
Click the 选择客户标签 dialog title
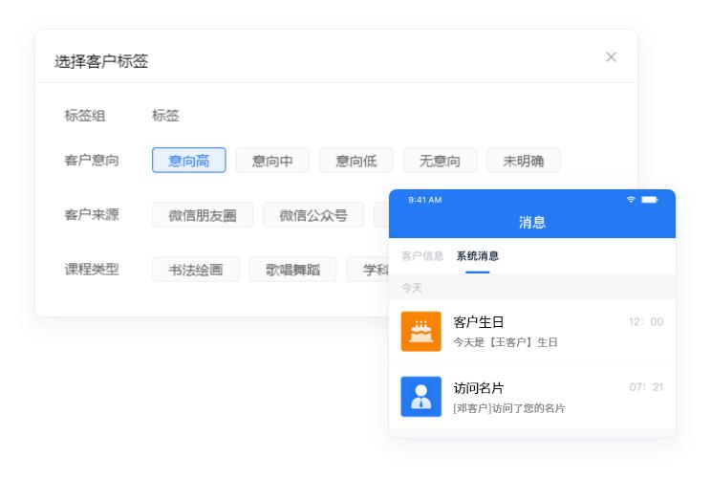point(101,61)
